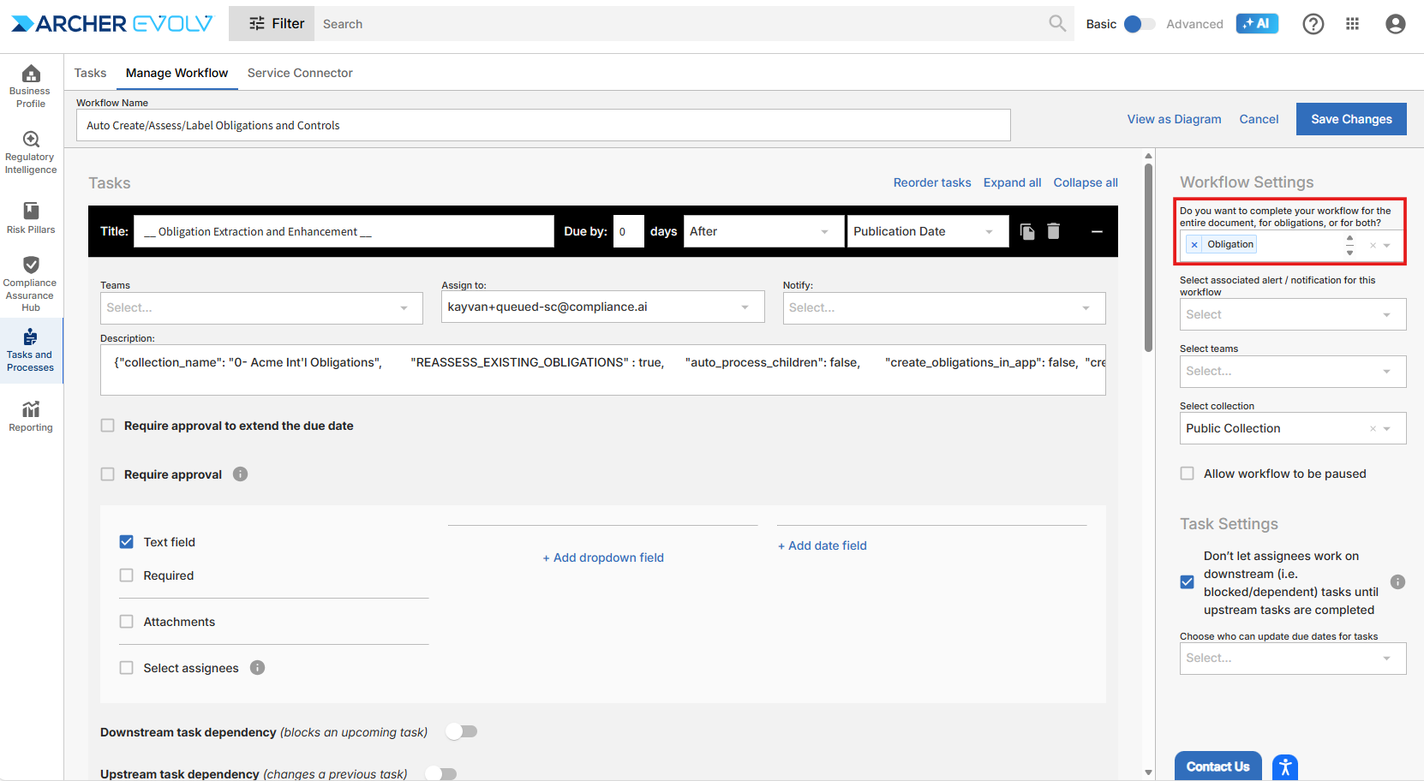Image resolution: width=1424 pixels, height=781 pixels.
Task: Open the Reporting section icon
Action: pyautogui.click(x=31, y=416)
